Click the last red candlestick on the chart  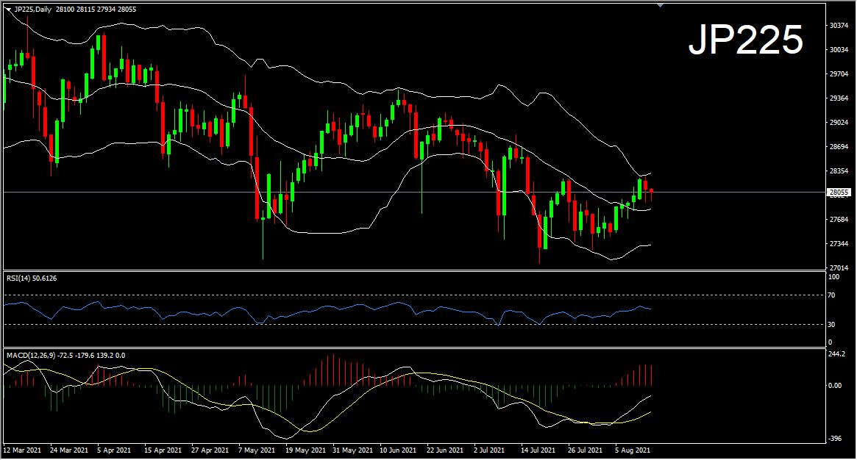tap(651, 193)
